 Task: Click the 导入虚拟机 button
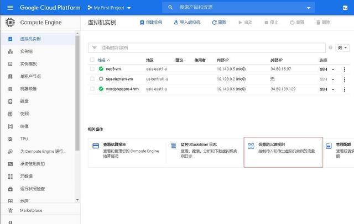[187, 22]
